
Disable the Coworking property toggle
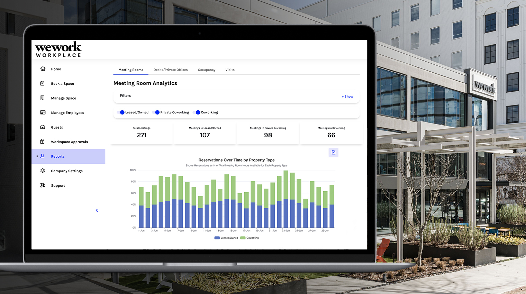tap(197, 112)
